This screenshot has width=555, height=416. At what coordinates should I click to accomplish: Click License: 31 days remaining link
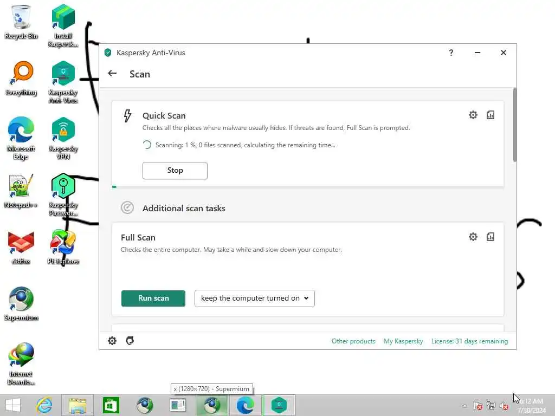(469, 341)
